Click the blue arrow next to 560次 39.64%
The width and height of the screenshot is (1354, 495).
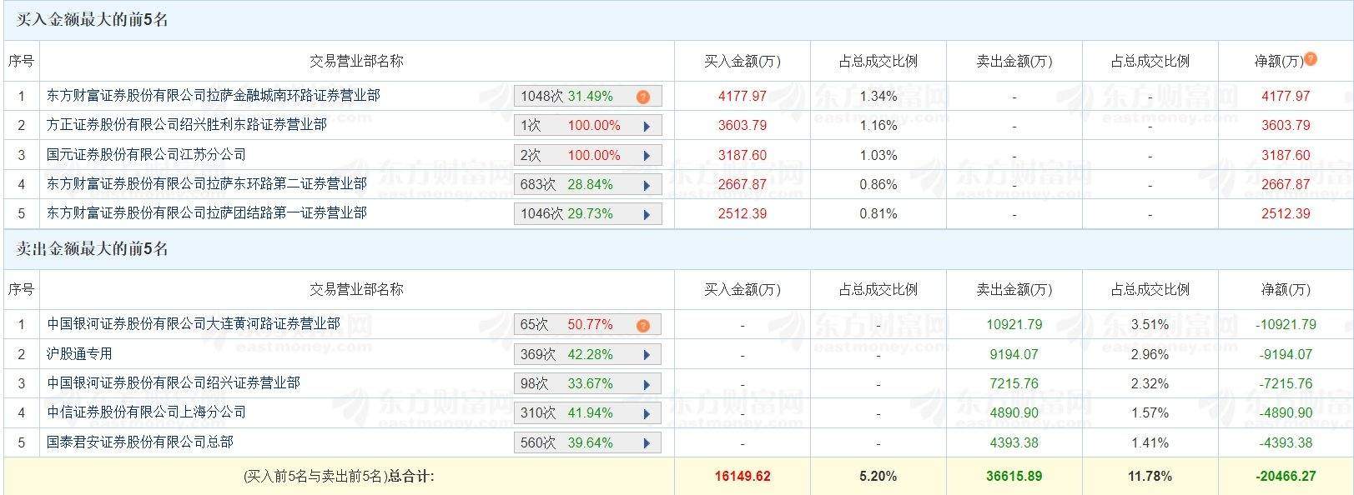(x=647, y=443)
